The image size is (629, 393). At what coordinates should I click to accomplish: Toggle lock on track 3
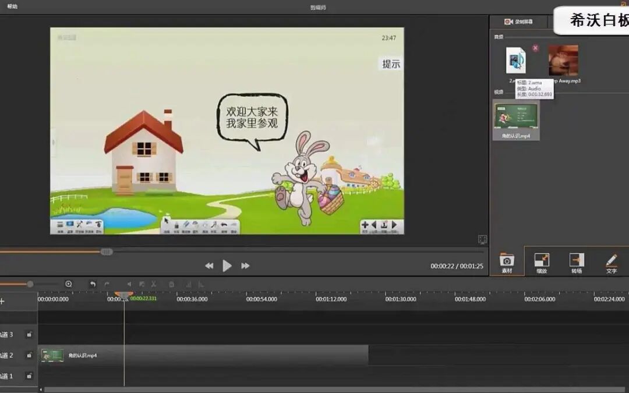(x=29, y=334)
